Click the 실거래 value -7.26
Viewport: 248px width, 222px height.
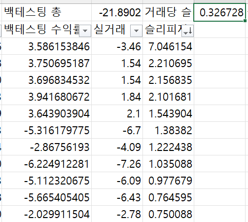click(117, 164)
